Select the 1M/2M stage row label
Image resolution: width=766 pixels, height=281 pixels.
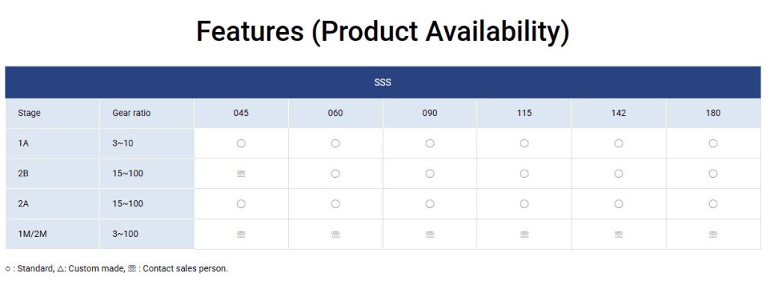pos(32,234)
